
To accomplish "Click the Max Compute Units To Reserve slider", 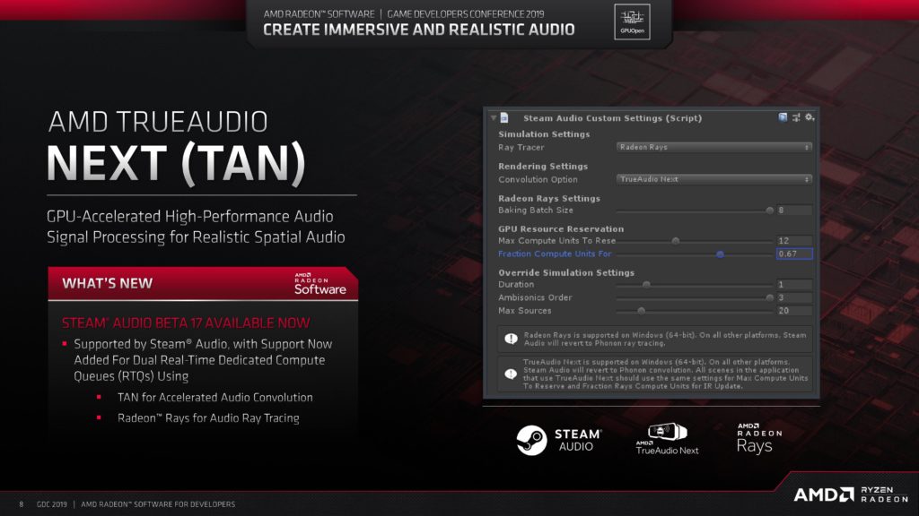I will (x=695, y=241).
